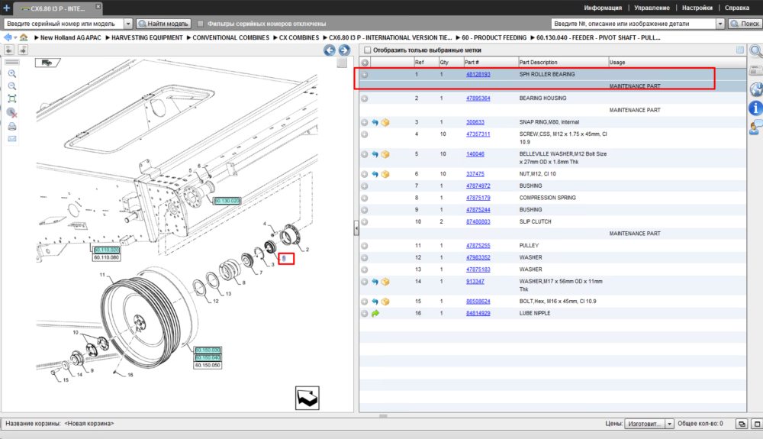Fit the diagram to the window
Image resolution: width=763 pixels, height=439 pixels.
pyautogui.click(x=12, y=98)
